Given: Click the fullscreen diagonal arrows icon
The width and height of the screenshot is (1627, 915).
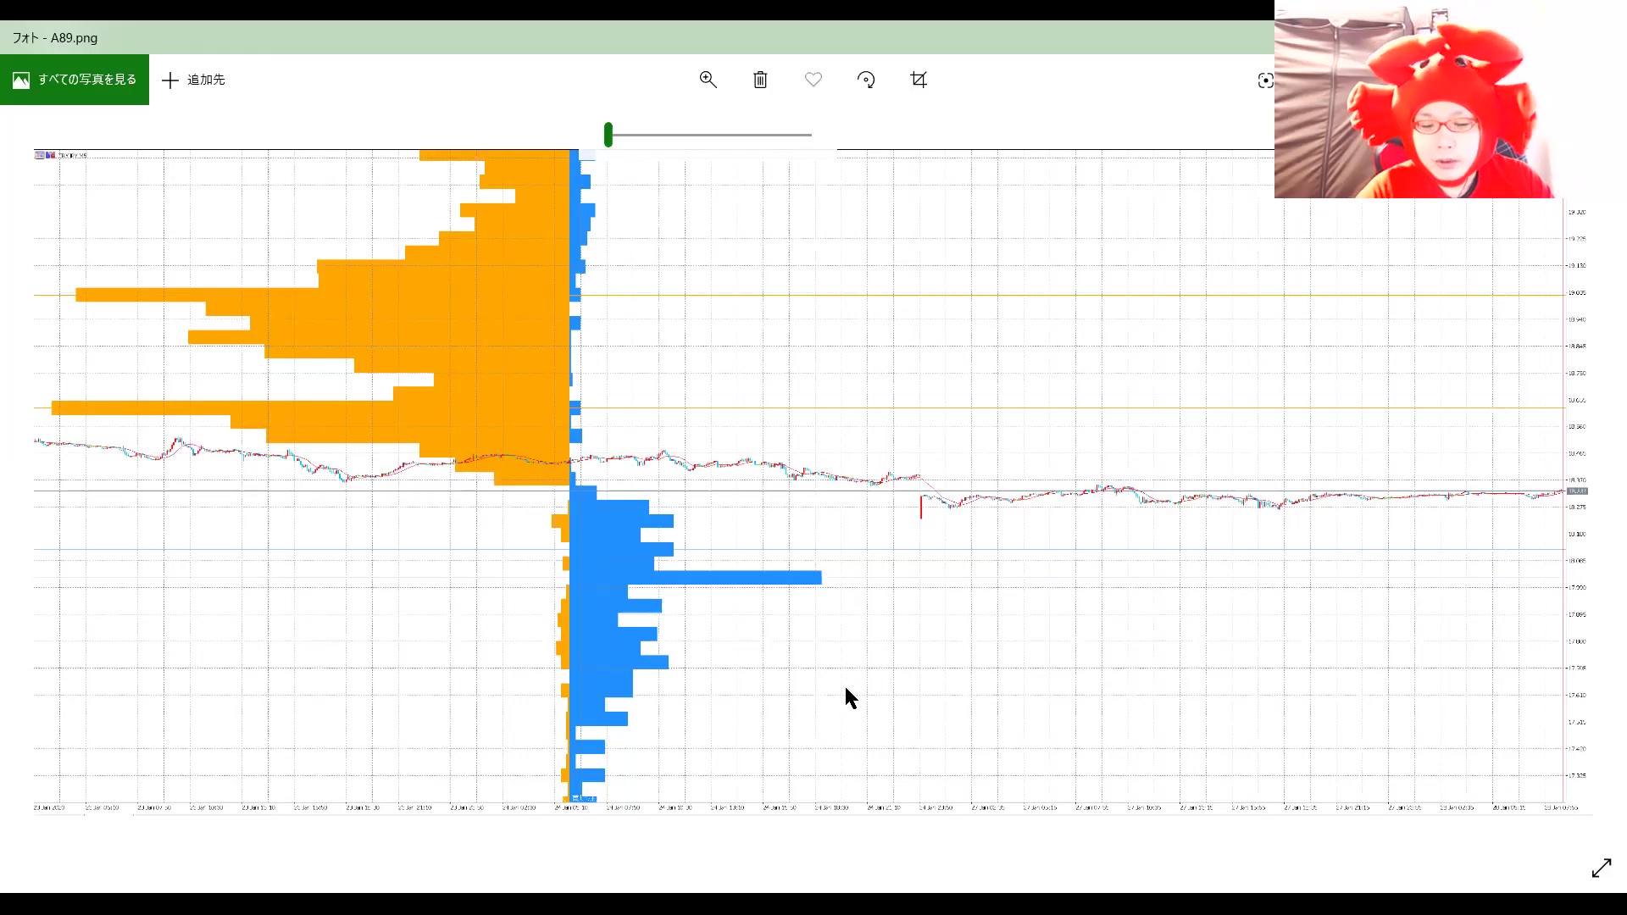Looking at the screenshot, I should pos(1601,868).
